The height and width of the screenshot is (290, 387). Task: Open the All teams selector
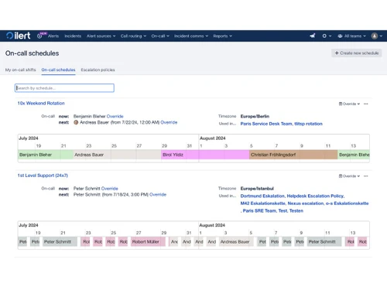(352, 36)
